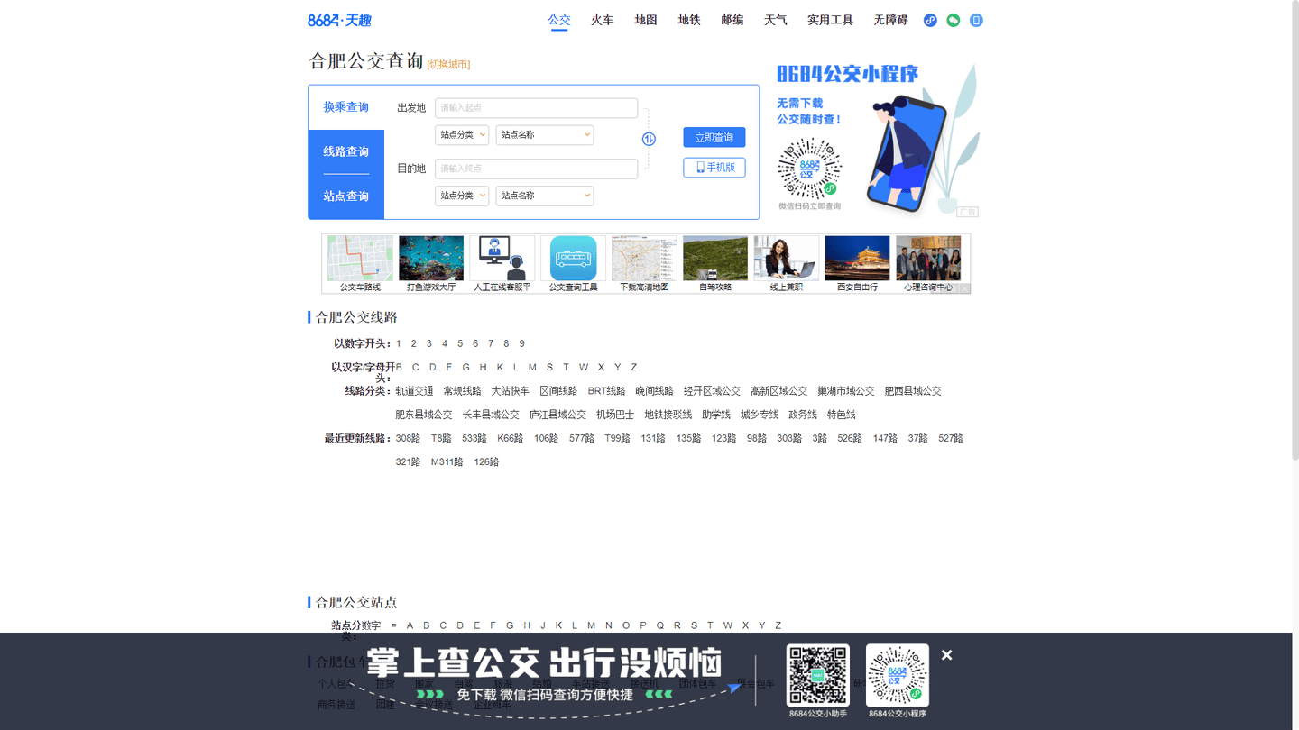Expand the departure 站点名称 dropdown
Screen dimensions: 1299x730
(545, 135)
